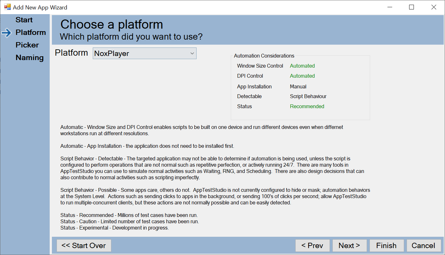Cancel the Add New App Wizard

pyautogui.click(x=423, y=246)
